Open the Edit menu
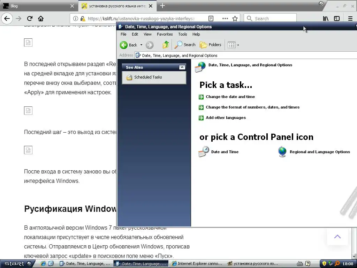The width and height of the screenshot is (357, 268). point(135,34)
